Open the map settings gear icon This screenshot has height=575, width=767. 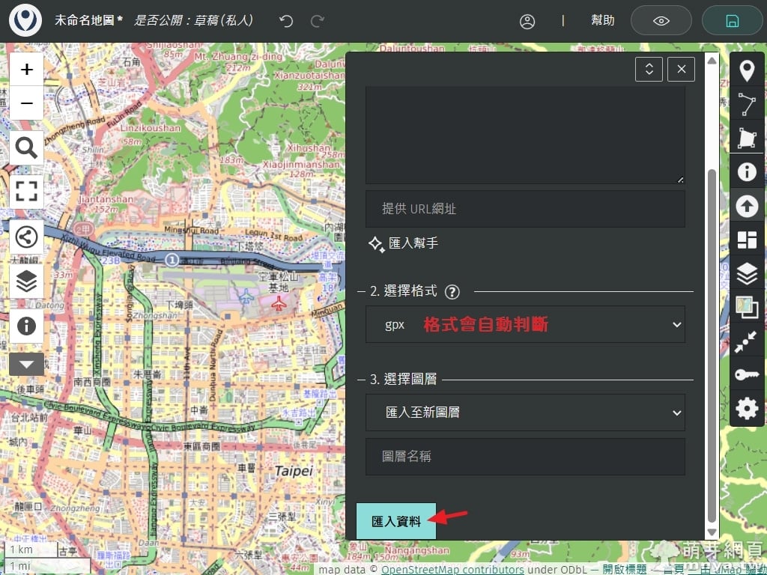pyautogui.click(x=746, y=408)
